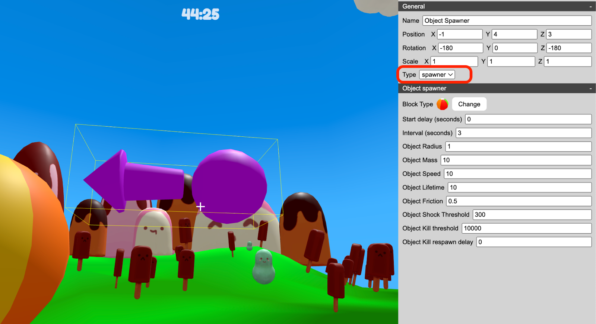This screenshot has width=596, height=324.
Task: Click the Block Type label
Action: [x=418, y=104]
